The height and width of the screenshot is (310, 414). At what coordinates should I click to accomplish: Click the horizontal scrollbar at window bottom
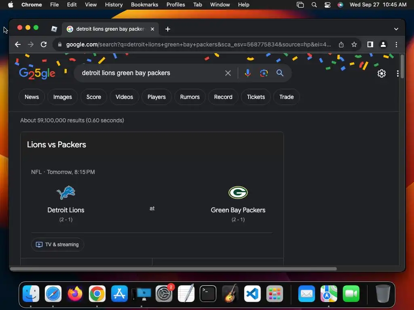[x=173, y=269]
